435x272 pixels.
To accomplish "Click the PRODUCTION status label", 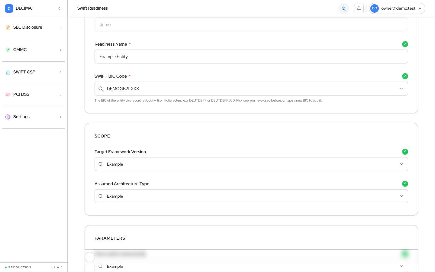I will coord(20,267).
